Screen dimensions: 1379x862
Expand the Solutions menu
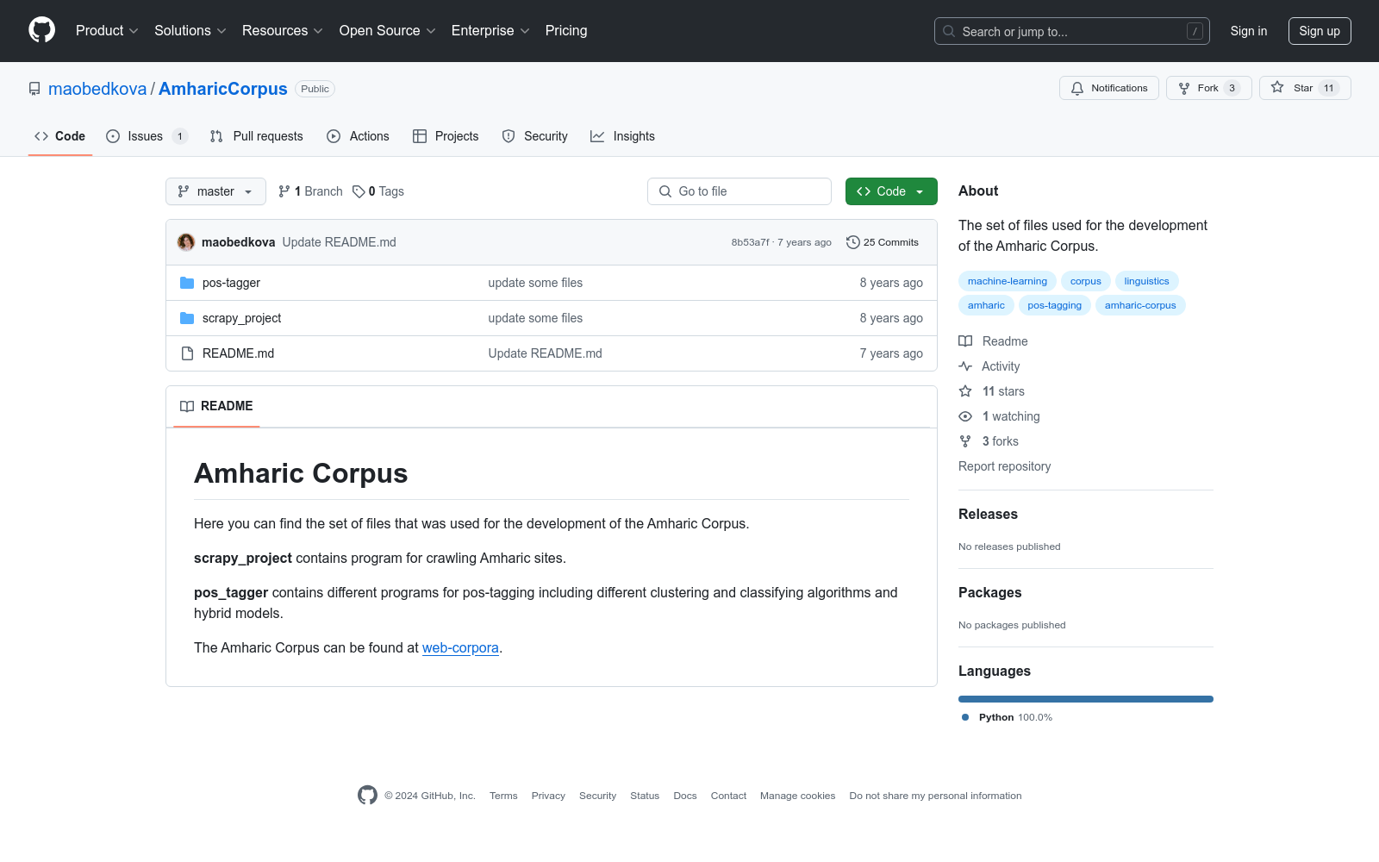point(190,30)
